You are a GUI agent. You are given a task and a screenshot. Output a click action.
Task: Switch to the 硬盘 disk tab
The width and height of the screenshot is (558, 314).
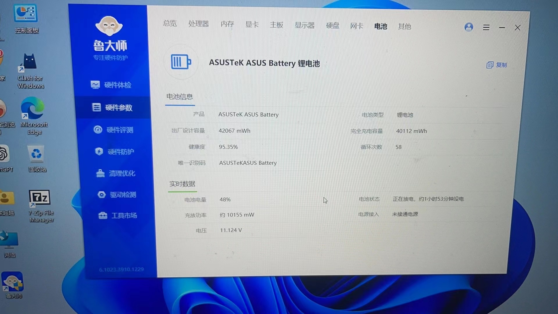point(332,26)
